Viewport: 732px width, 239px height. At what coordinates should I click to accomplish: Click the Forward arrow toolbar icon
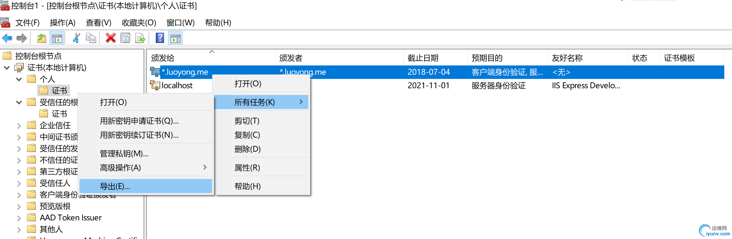(x=21, y=38)
